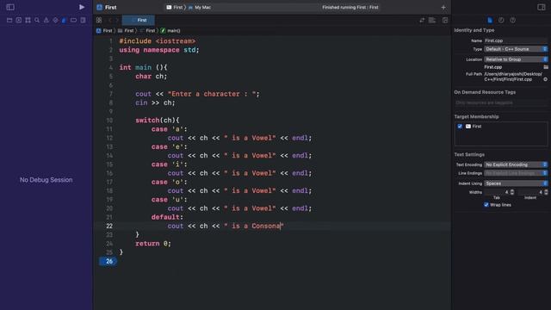This screenshot has height=310, width=551.
Task: Open the Indent Using Spaces dropdown
Action: pos(516,183)
